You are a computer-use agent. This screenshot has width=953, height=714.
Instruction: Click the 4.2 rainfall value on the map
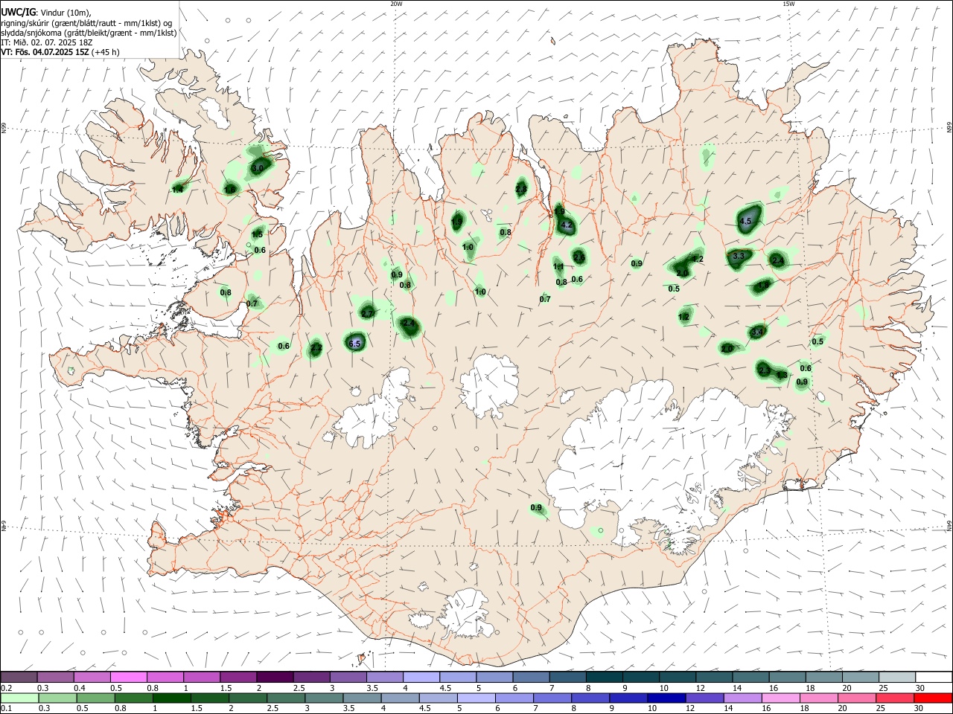pyautogui.click(x=567, y=225)
